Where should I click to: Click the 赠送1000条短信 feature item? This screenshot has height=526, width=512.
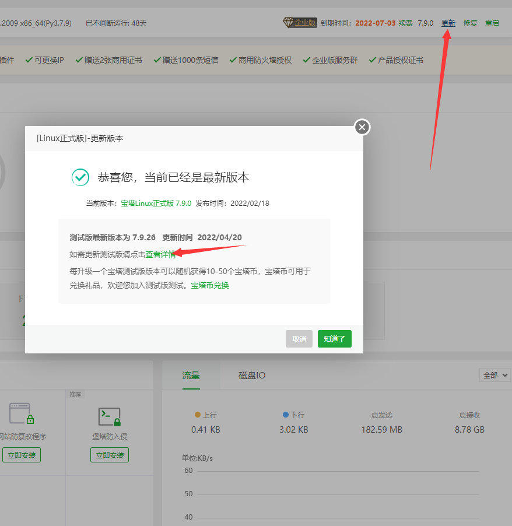click(x=186, y=60)
